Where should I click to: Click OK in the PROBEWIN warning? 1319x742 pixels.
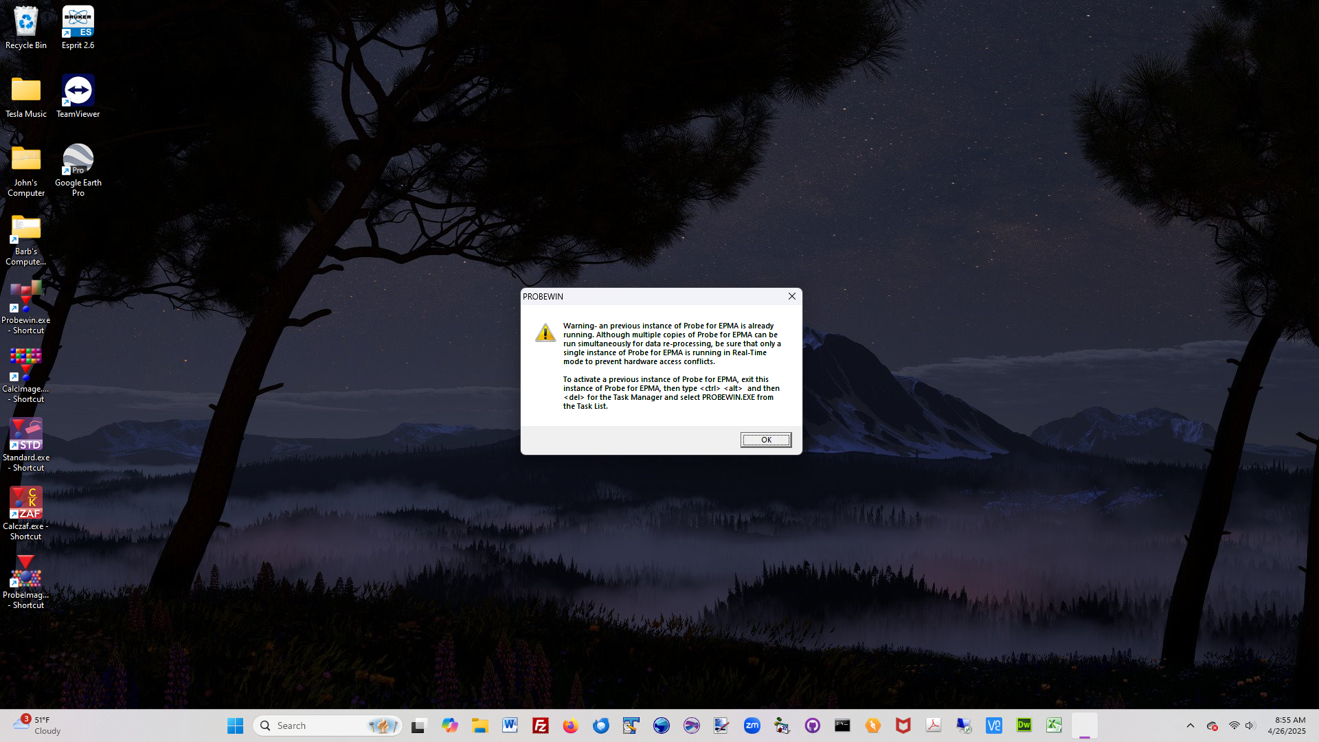765,440
